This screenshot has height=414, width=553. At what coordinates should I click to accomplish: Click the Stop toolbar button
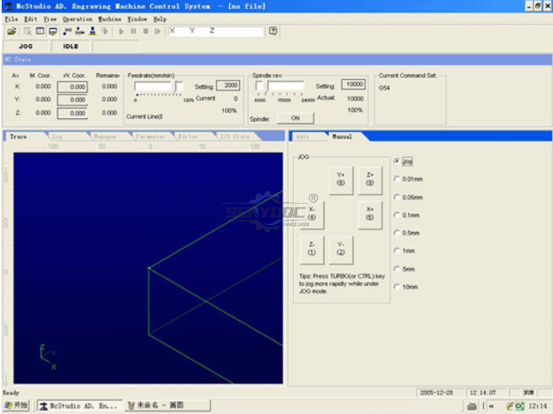click(145, 32)
